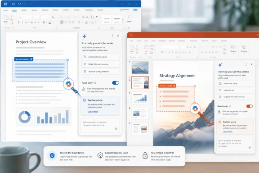Close the Word Copilot panel
This screenshot has height=173, width=259.
click(118, 36)
